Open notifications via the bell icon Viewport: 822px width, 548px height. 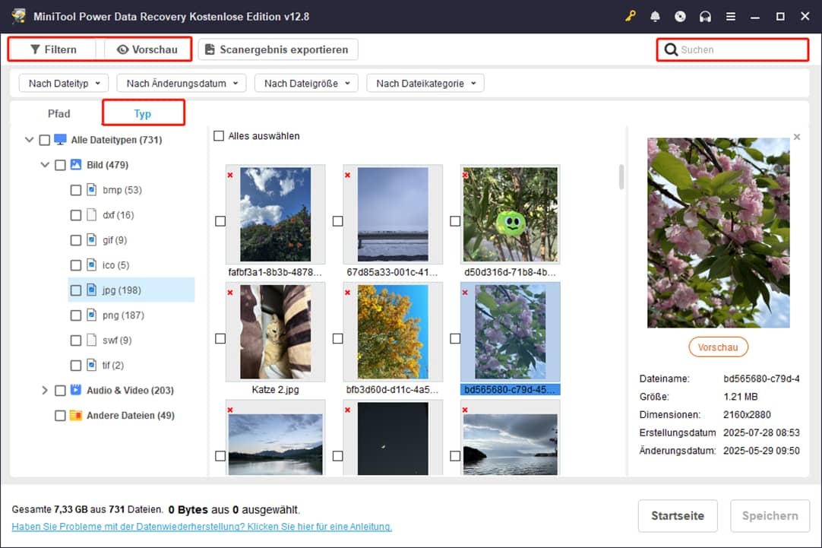coord(655,17)
